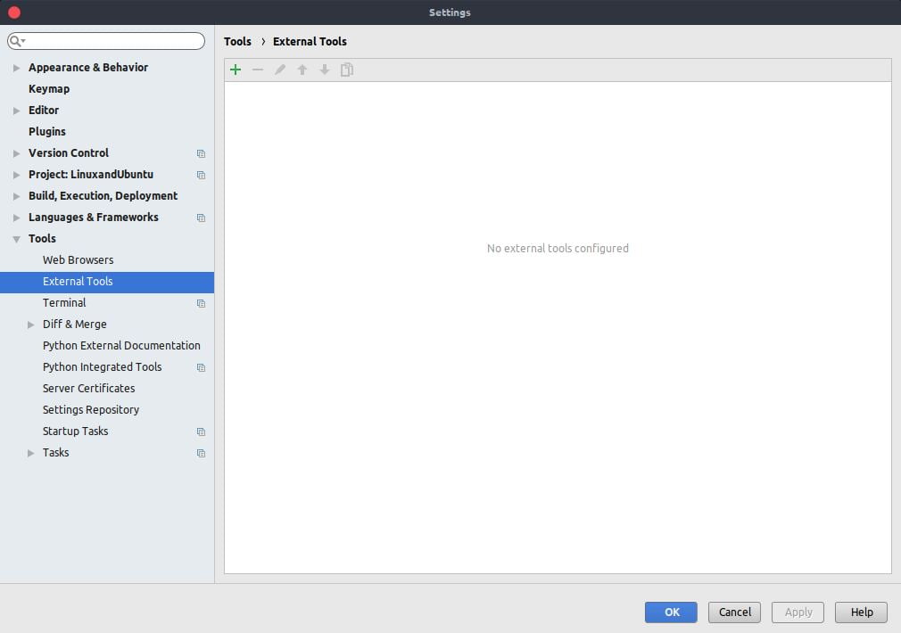Collapse the Tools section

pos(15,238)
